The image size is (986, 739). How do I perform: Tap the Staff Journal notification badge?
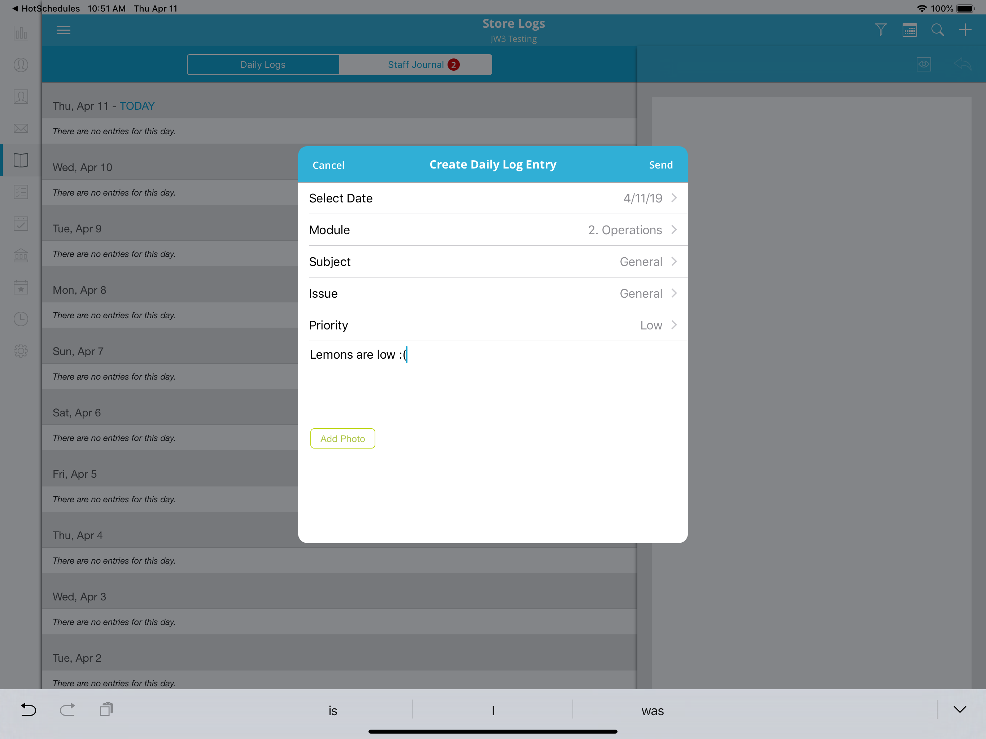point(453,65)
